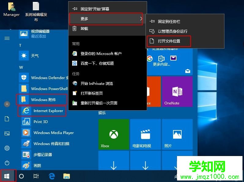
Task: Launch Microsoft Edge from the taskbar
Action: point(52,176)
